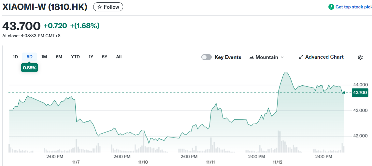Open the Get top stock picks link

coord(353,7)
